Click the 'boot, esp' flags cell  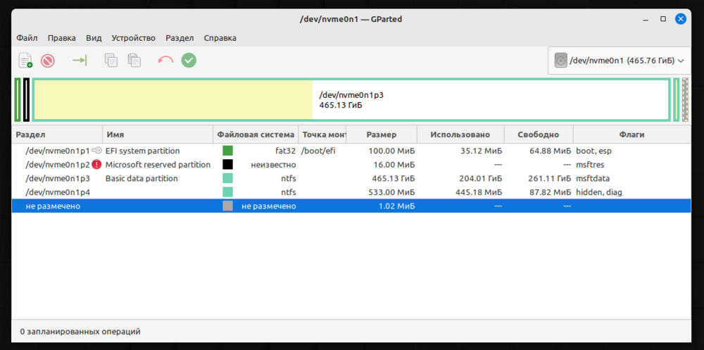[x=593, y=151]
